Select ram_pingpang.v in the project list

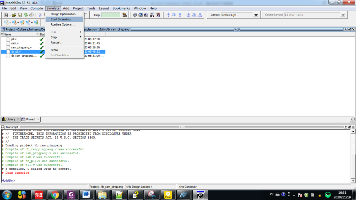coord(21,47)
